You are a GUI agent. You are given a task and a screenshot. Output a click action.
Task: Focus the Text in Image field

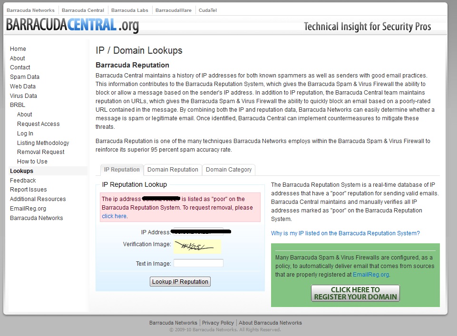coord(198,263)
